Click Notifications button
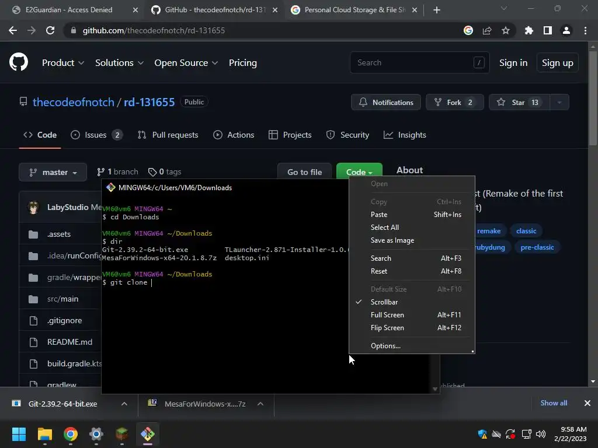The width and height of the screenshot is (598, 448). pyautogui.click(x=386, y=102)
